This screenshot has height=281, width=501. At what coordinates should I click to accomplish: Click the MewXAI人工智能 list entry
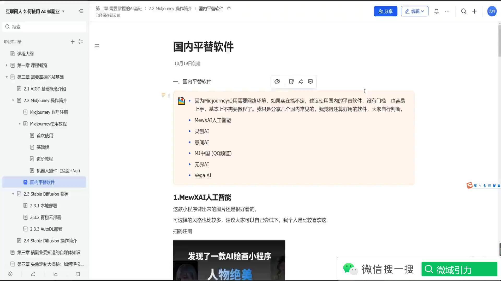point(213,120)
